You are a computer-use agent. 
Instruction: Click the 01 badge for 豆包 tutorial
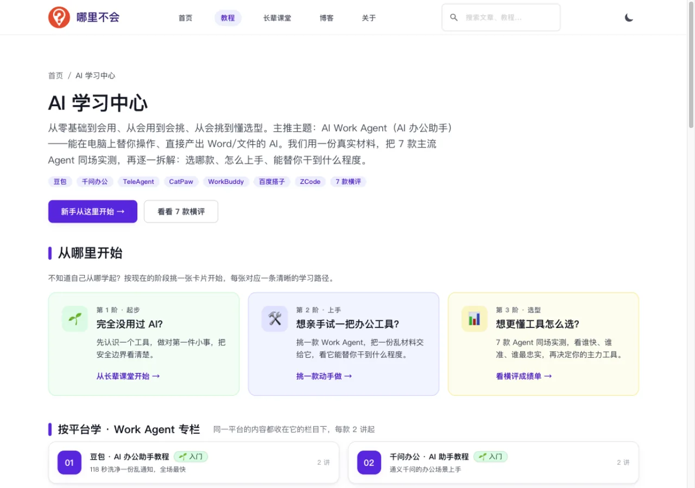pyautogui.click(x=69, y=463)
